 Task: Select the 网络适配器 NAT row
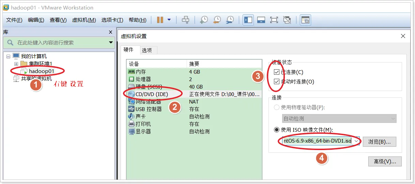194,102
